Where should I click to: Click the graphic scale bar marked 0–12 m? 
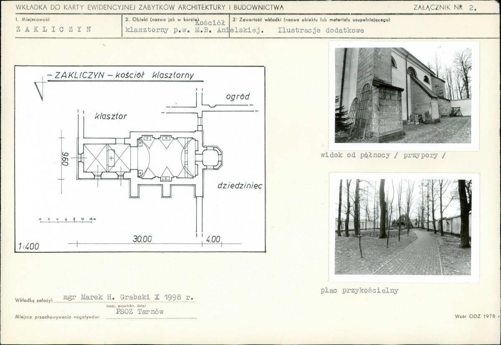tap(67, 220)
